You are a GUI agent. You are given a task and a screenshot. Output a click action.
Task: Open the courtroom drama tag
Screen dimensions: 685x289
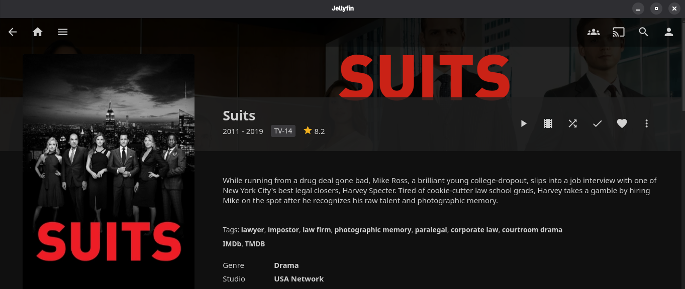coord(532,230)
